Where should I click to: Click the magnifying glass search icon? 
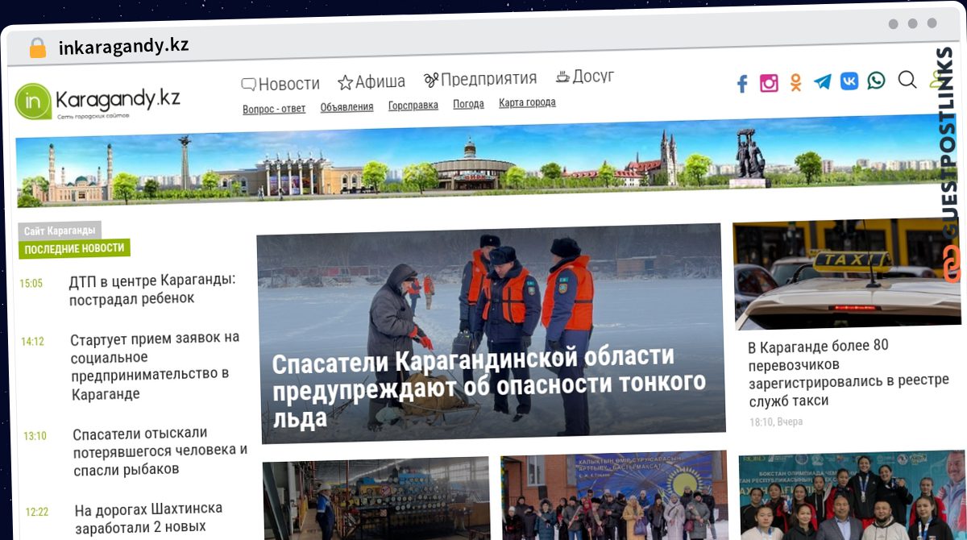click(x=907, y=79)
